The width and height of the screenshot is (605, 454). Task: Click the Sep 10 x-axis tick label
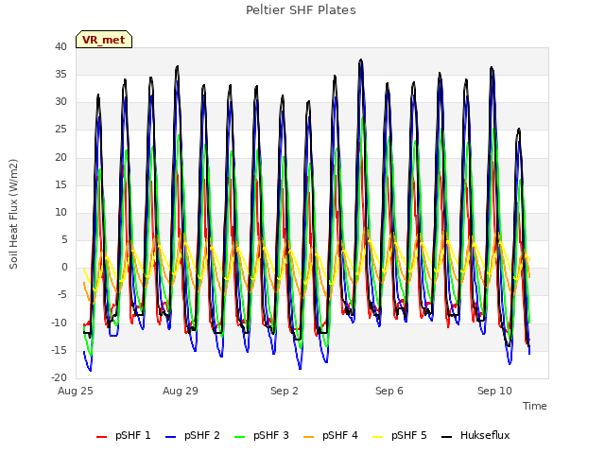click(x=494, y=391)
